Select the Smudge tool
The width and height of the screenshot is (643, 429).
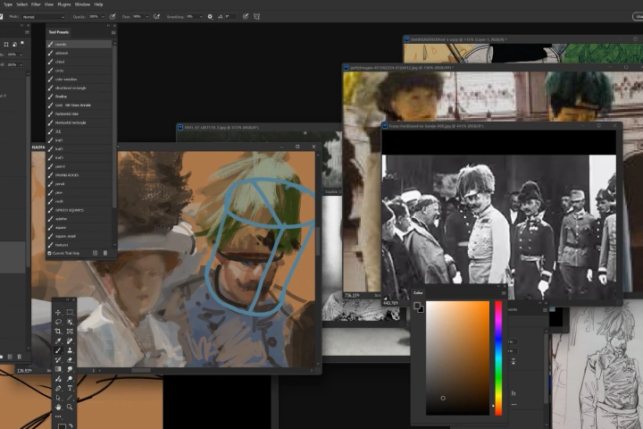(x=70, y=369)
